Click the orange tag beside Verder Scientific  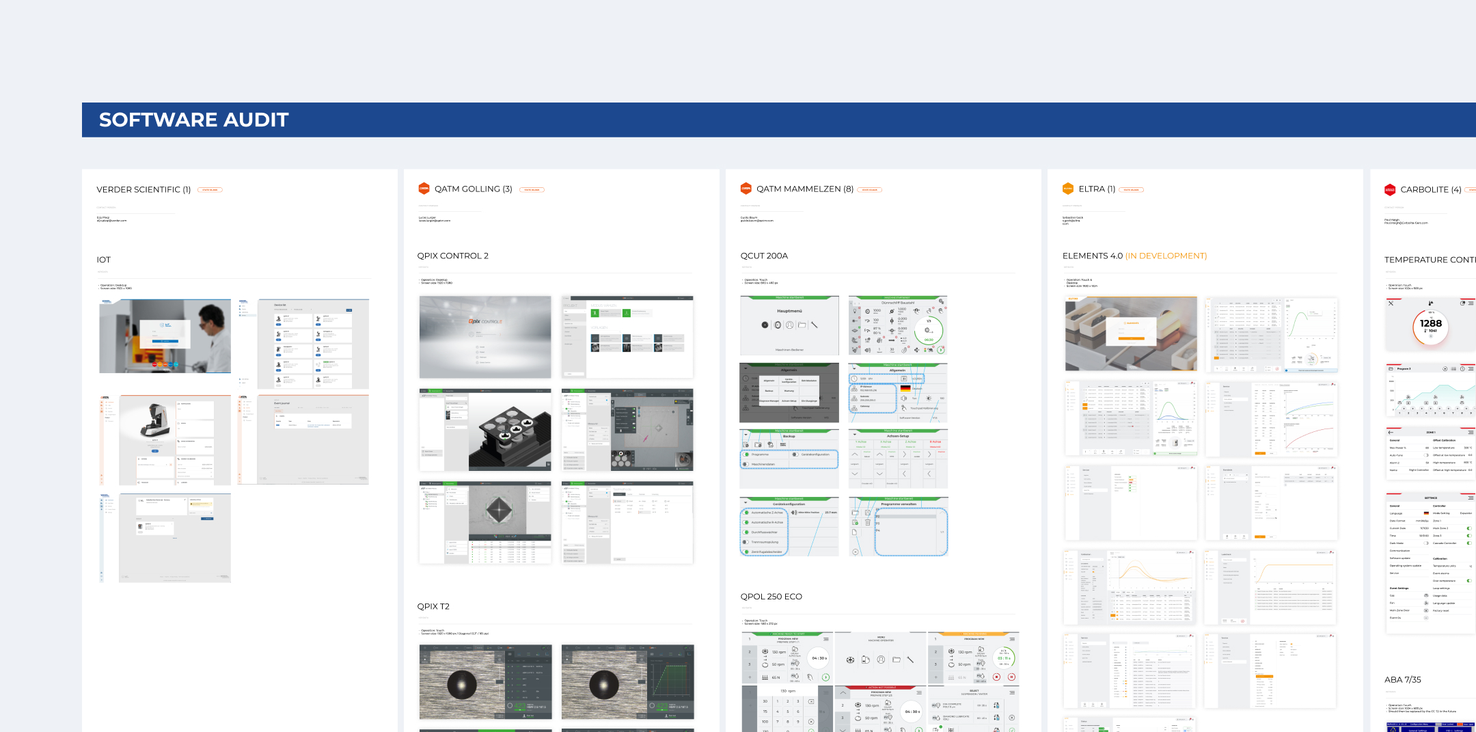point(210,190)
